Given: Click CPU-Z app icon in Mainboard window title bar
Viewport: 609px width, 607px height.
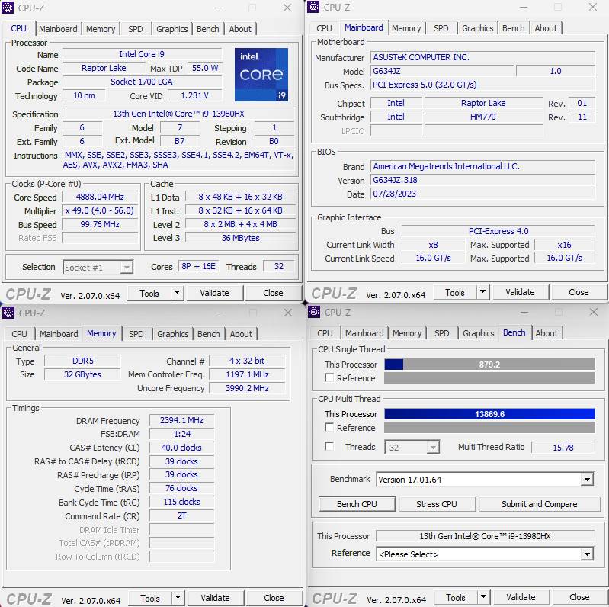Looking at the screenshot, I should click(x=313, y=8).
